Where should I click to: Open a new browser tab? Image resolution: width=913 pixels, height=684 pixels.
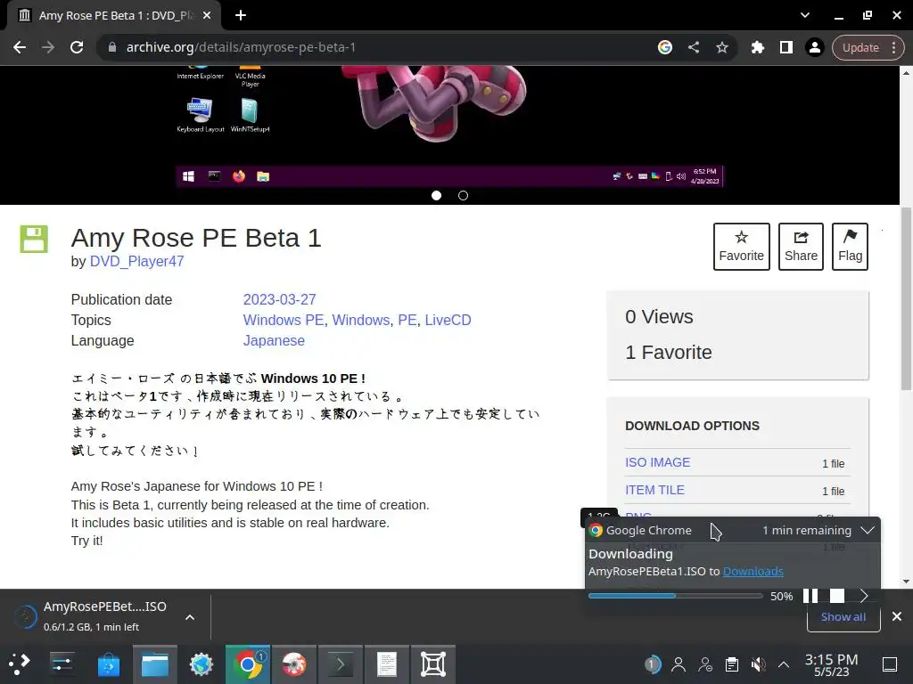[241, 15]
